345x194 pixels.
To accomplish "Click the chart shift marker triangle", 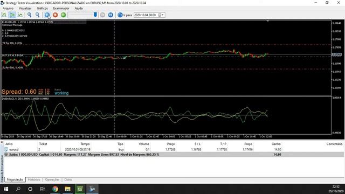I will (268, 21).
